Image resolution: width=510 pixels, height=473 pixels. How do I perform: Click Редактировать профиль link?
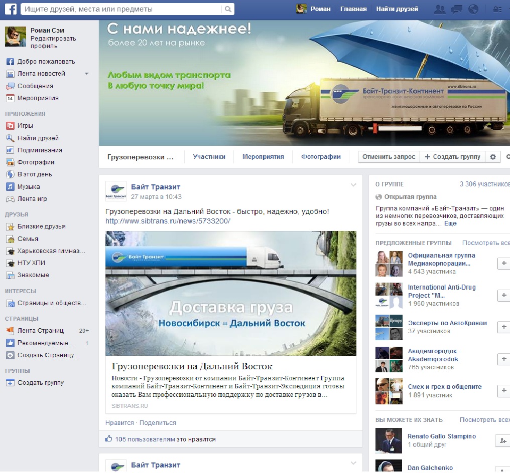point(53,42)
